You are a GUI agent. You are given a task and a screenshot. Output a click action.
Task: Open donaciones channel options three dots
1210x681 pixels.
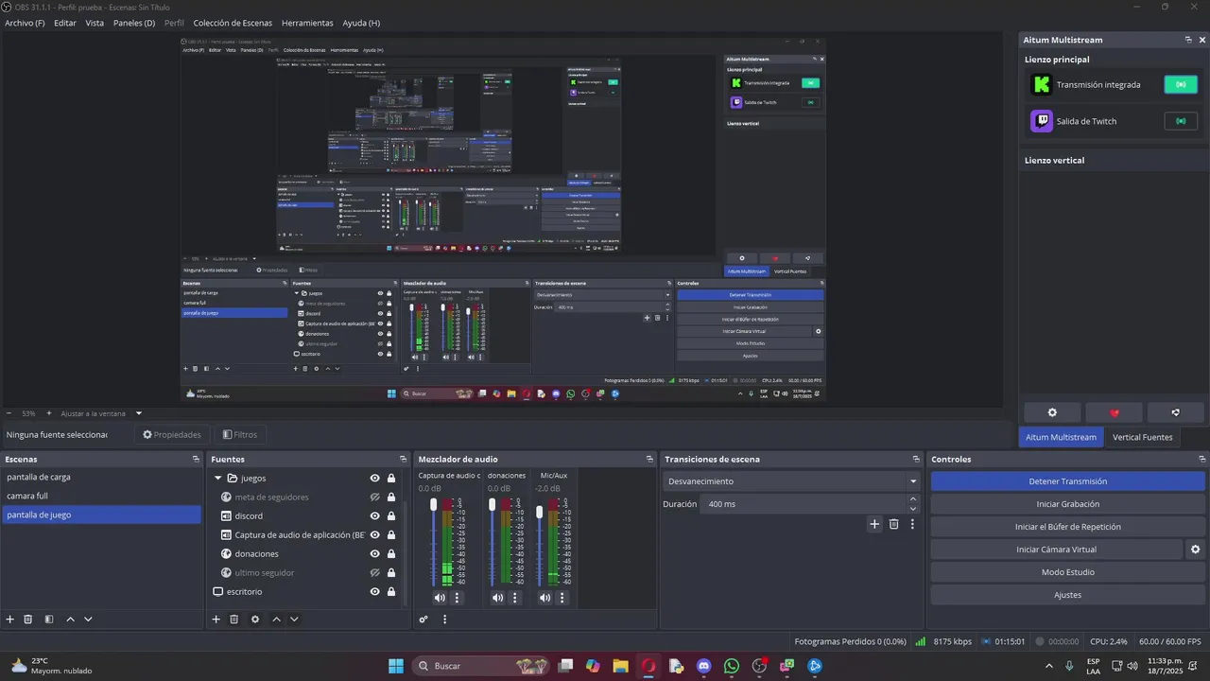515,598
